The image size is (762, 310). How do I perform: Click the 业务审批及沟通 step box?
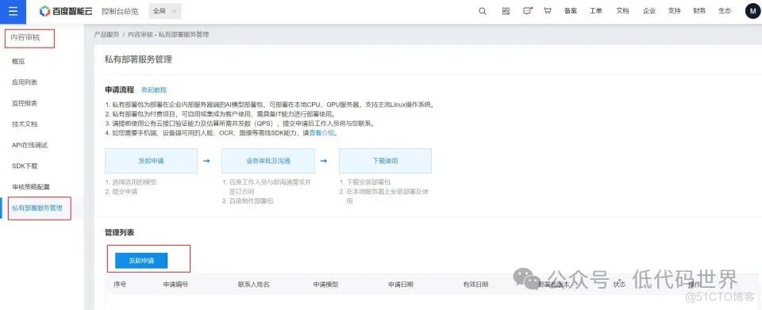[x=267, y=161]
